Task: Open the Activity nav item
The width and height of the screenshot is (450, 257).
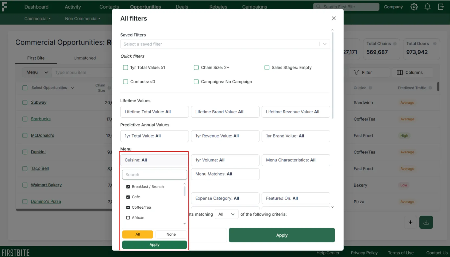Action: 73,7
